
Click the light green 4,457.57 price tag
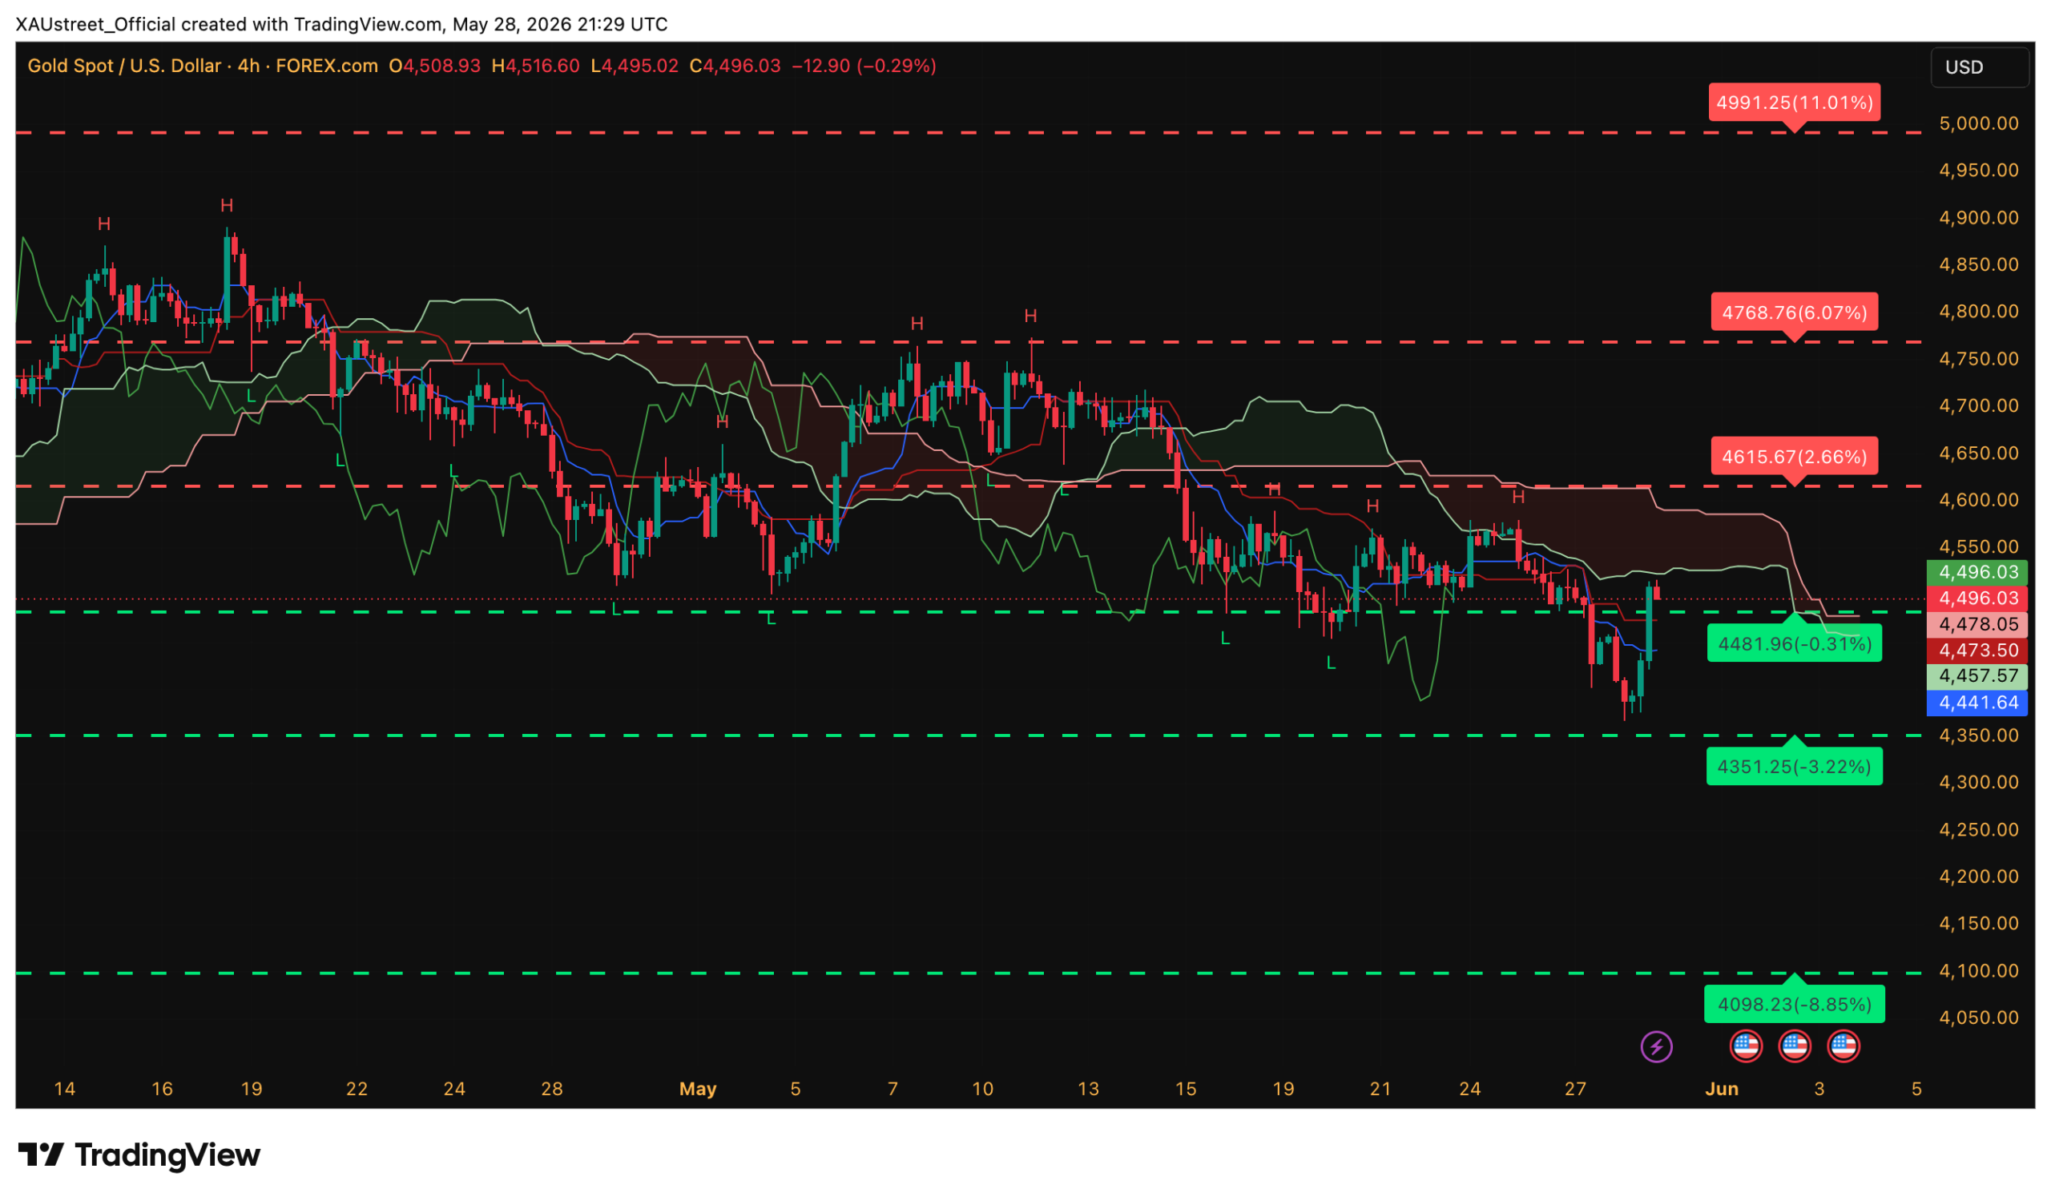pyautogui.click(x=1978, y=676)
